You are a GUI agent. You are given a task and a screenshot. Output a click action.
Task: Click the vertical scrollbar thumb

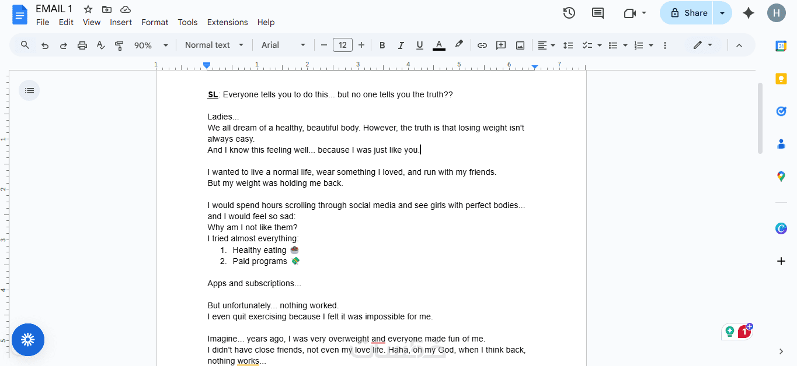coord(760,118)
